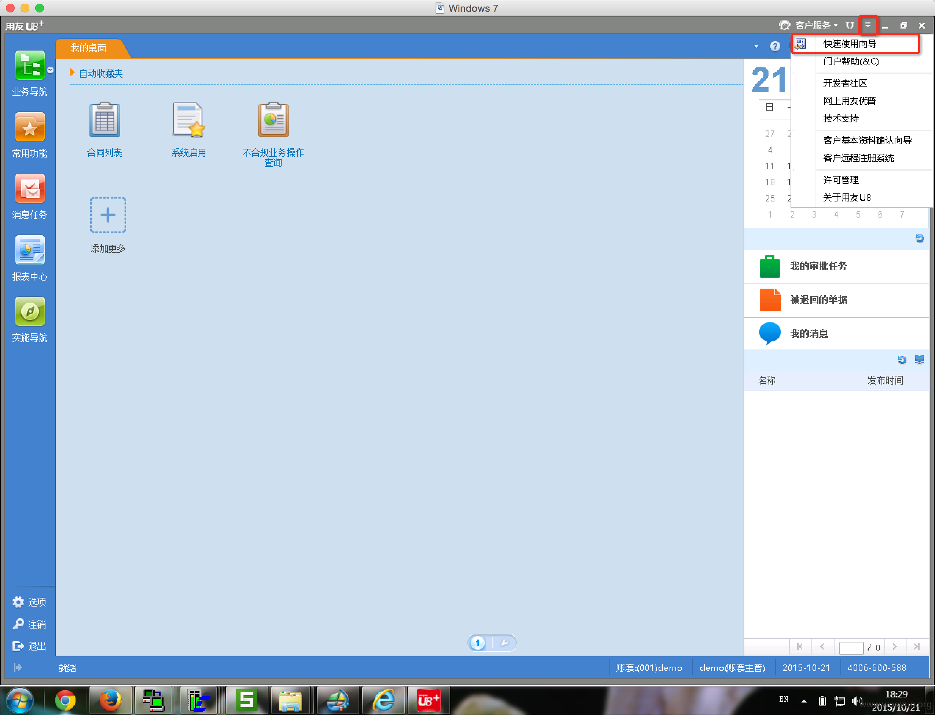
Task: Click page 1 indicator at bottom
Action: (x=477, y=642)
